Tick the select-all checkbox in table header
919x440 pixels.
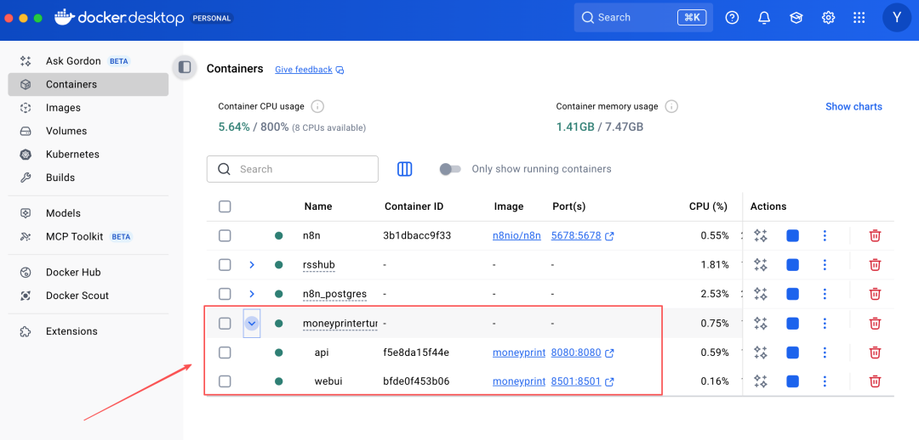tap(225, 206)
